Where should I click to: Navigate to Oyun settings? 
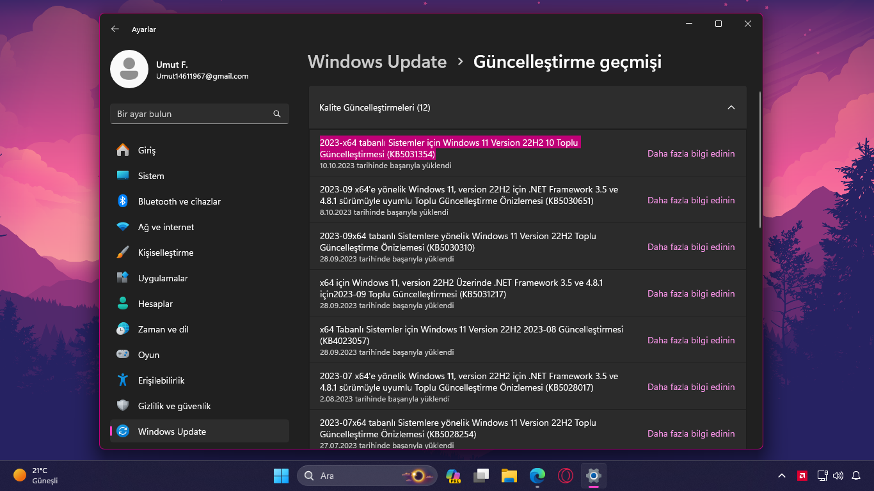(200, 355)
